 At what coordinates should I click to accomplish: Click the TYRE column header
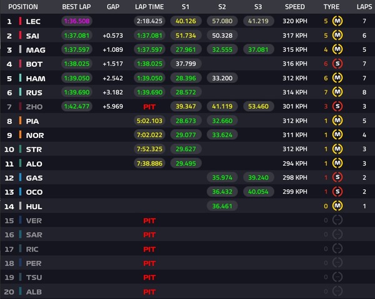coord(331,7)
